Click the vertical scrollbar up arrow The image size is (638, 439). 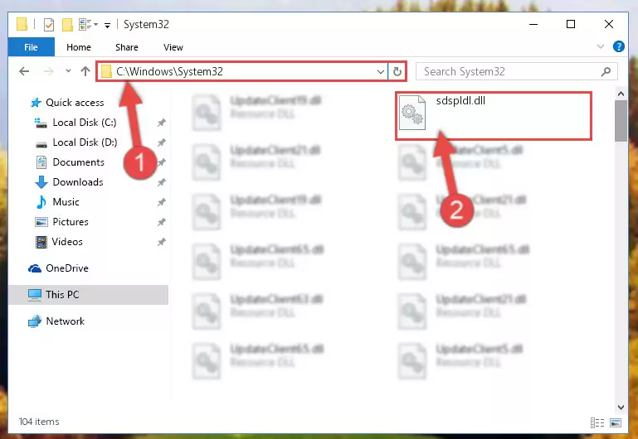[x=621, y=94]
